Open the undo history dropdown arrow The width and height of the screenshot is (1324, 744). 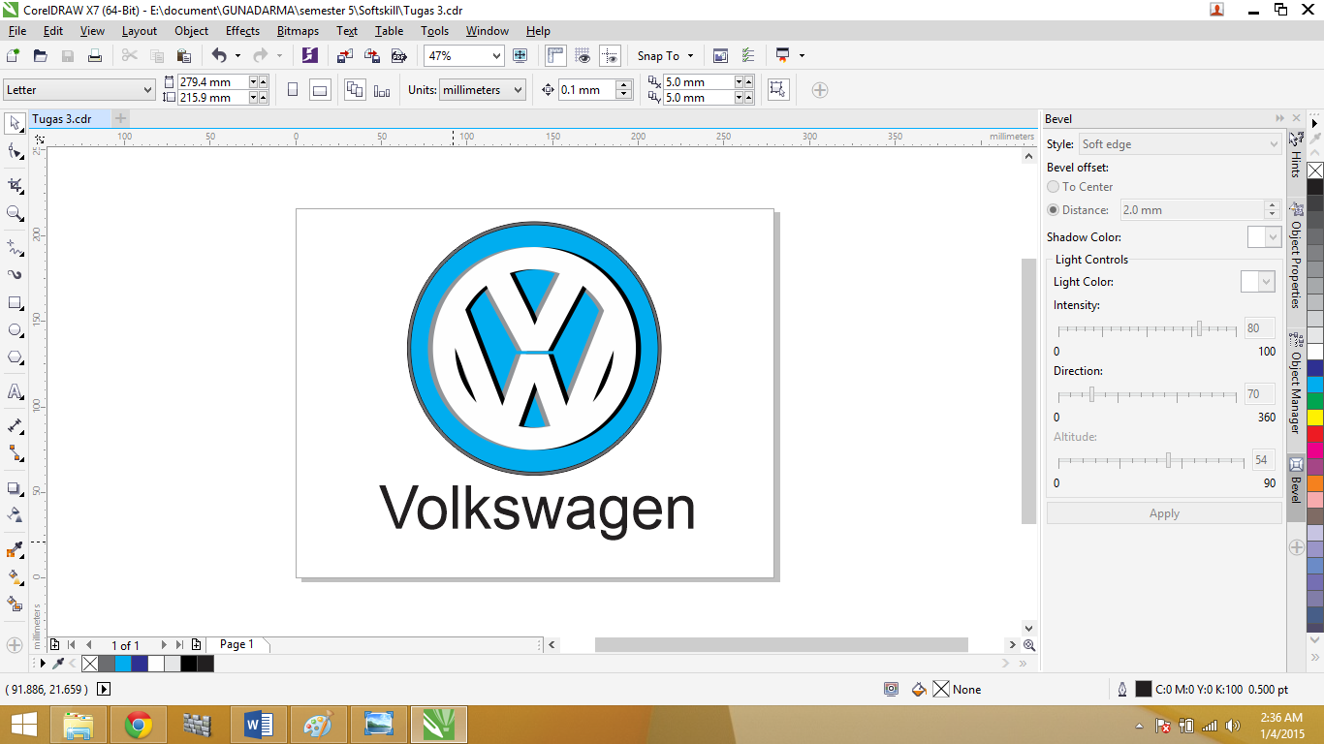point(238,56)
